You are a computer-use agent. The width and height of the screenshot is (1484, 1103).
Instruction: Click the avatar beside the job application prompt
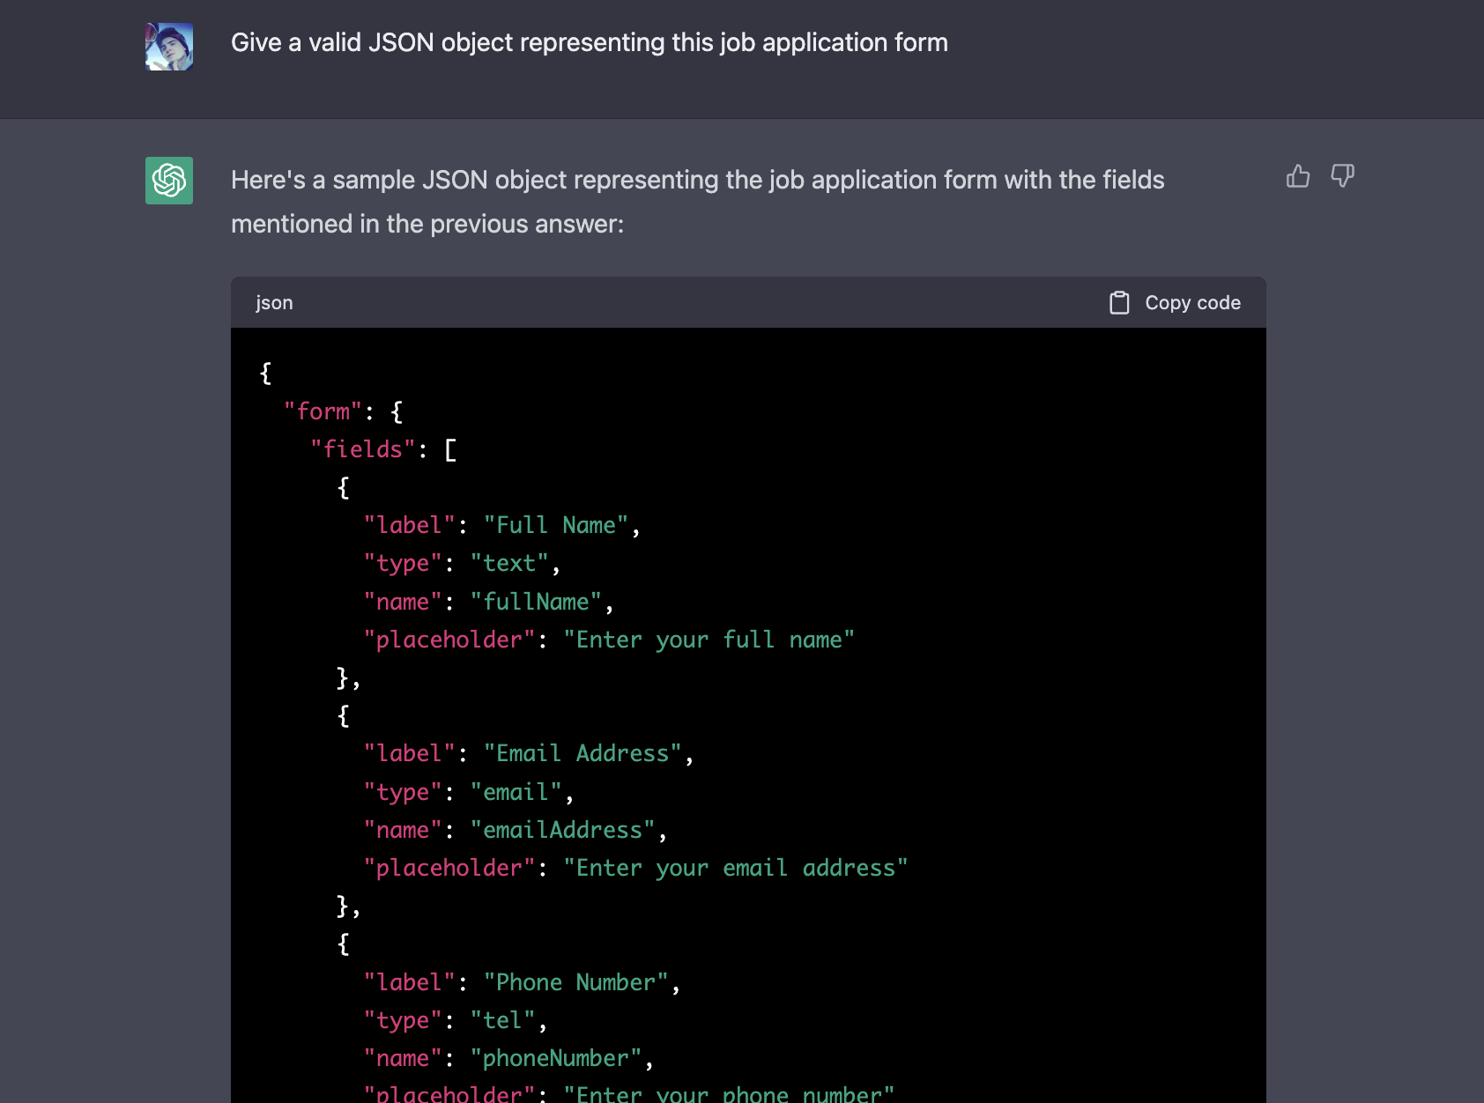[x=169, y=48]
